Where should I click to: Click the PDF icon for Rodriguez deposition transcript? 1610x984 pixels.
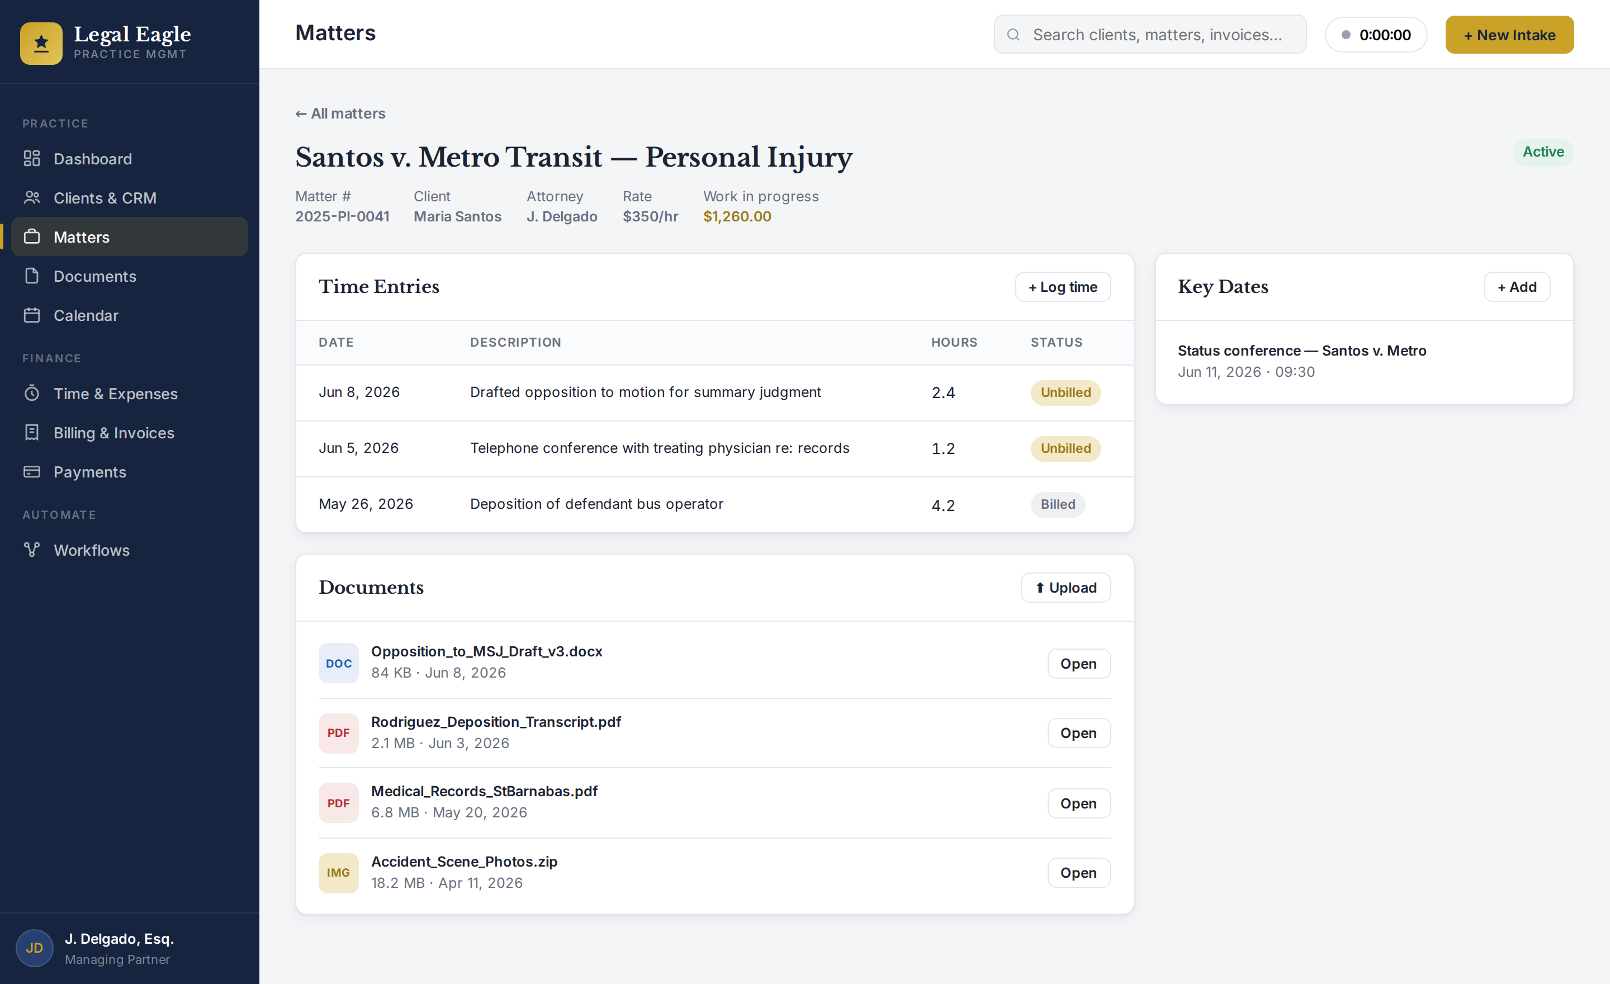click(x=338, y=733)
